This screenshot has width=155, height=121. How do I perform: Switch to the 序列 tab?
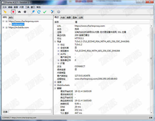[11, 18]
